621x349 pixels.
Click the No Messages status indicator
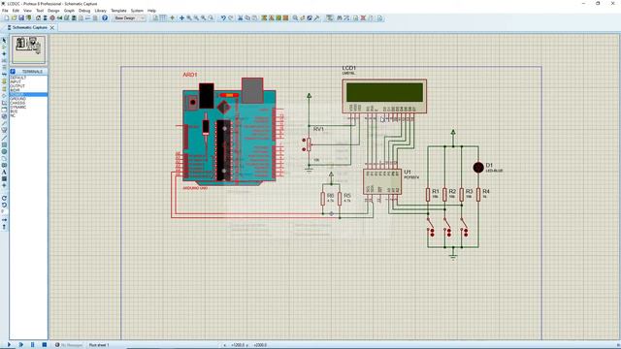[69, 345]
